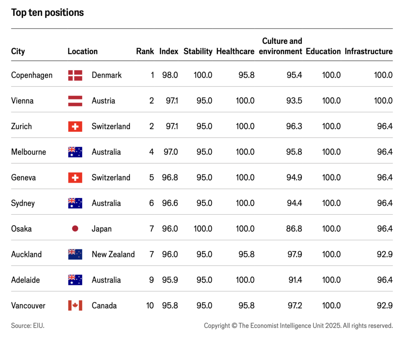Click the Japan flag icon
Viewport: 404px width, 339px height.
tap(75, 229)
